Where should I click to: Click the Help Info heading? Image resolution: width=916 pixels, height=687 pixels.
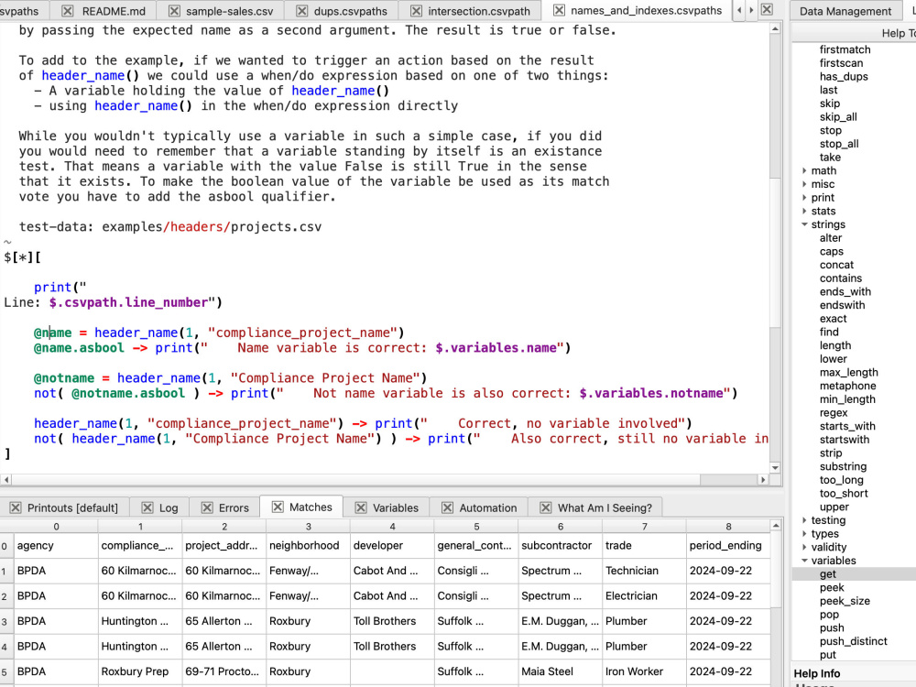(x=817, y=673)
